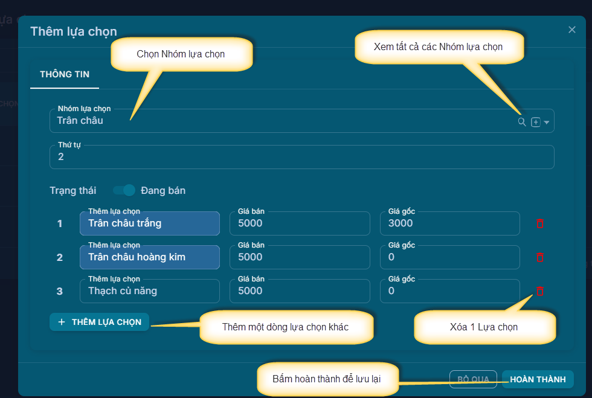Click Giá bán field of row 3

[300, 291]
